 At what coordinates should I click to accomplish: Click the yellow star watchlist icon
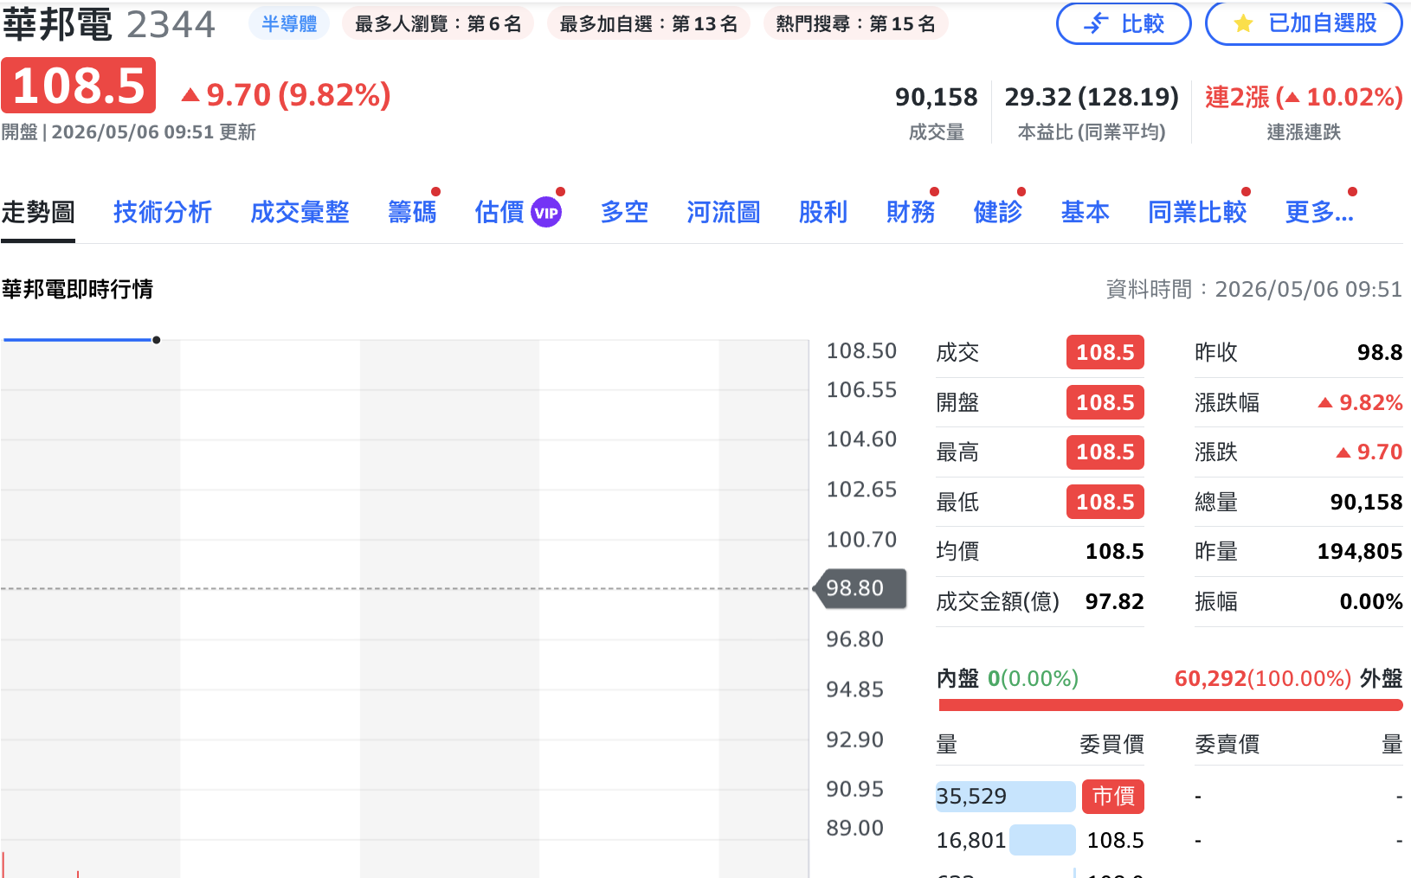pos(1243,23)
